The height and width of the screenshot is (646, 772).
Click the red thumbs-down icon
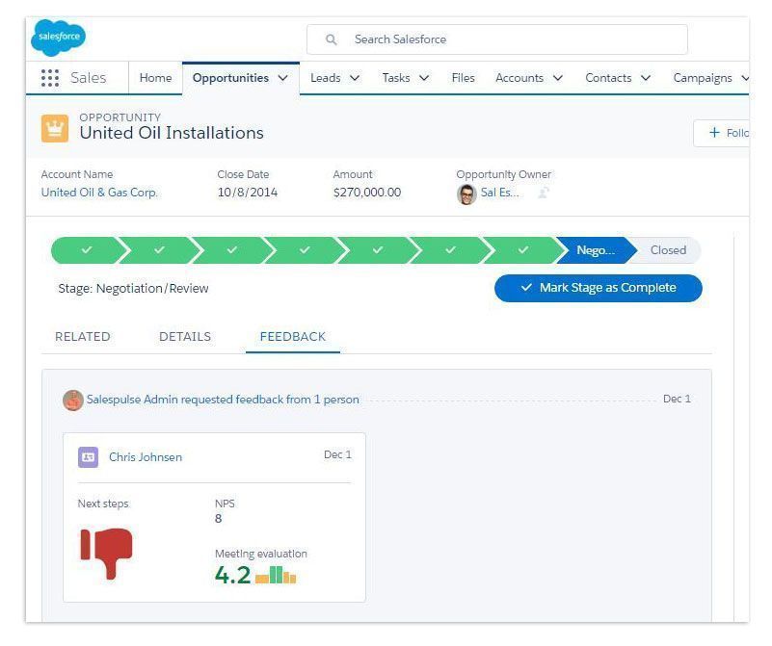(x=106, y=553)
